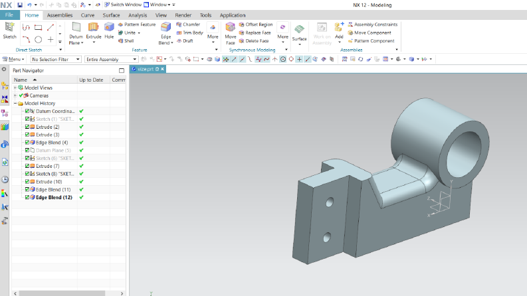Open the Menu dropdown
Screen dimensions: 527x296
tap(13, 60)
